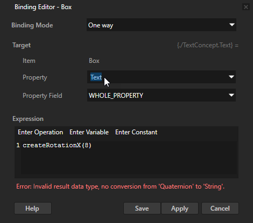The height and width of the screenshot is (223, 253).
Task: Click the Help button
Action: click(x=33, y=208)
